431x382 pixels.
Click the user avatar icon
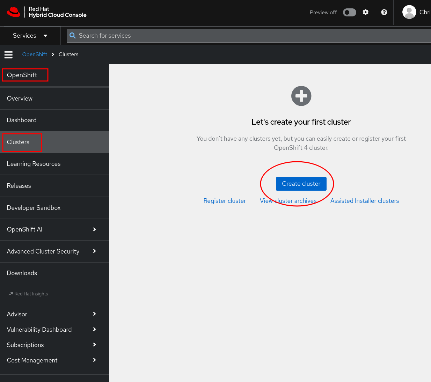(x=409, y=12)
